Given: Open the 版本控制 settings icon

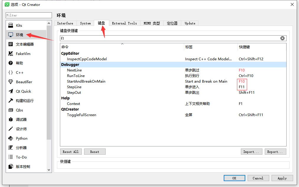Looking at the screenshot, I should tap(11, 166).
